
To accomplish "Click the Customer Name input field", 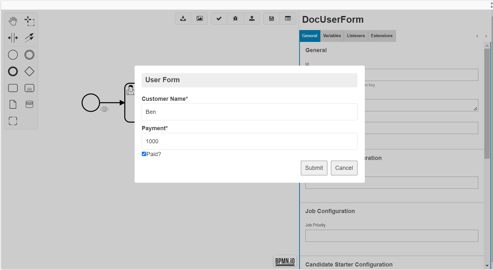I will [x=249, y=112].
